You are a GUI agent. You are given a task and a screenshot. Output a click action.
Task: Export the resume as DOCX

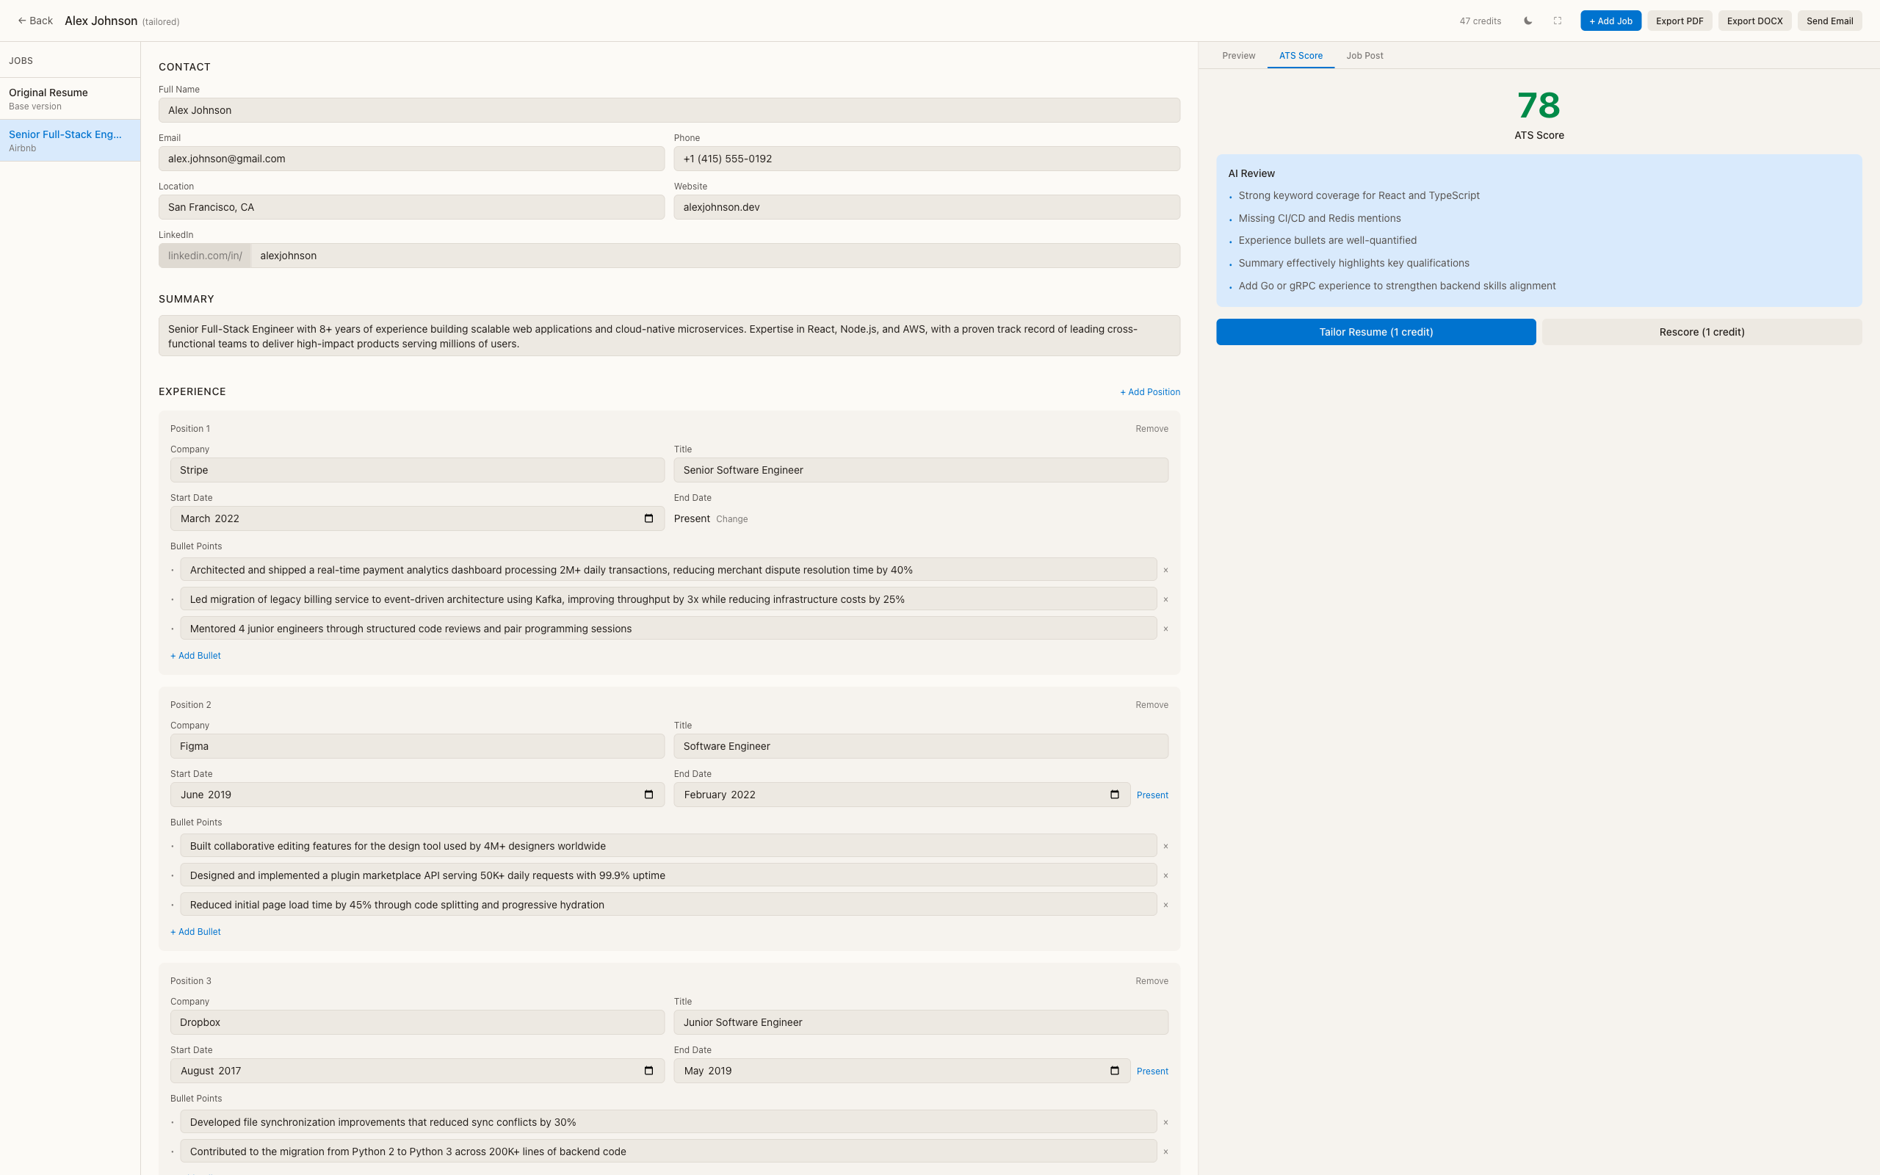point(1754,21)
